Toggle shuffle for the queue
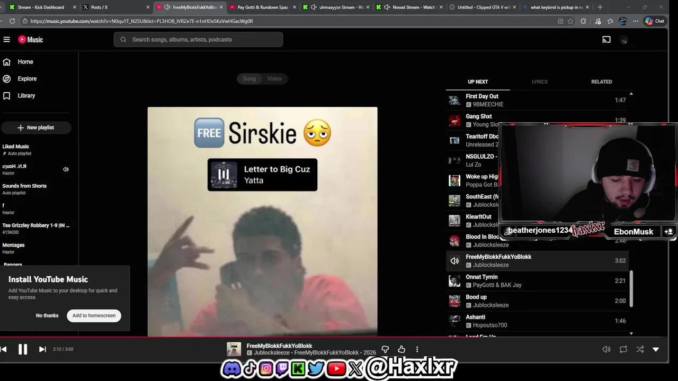The image size is (678, 381). [640, 349]
